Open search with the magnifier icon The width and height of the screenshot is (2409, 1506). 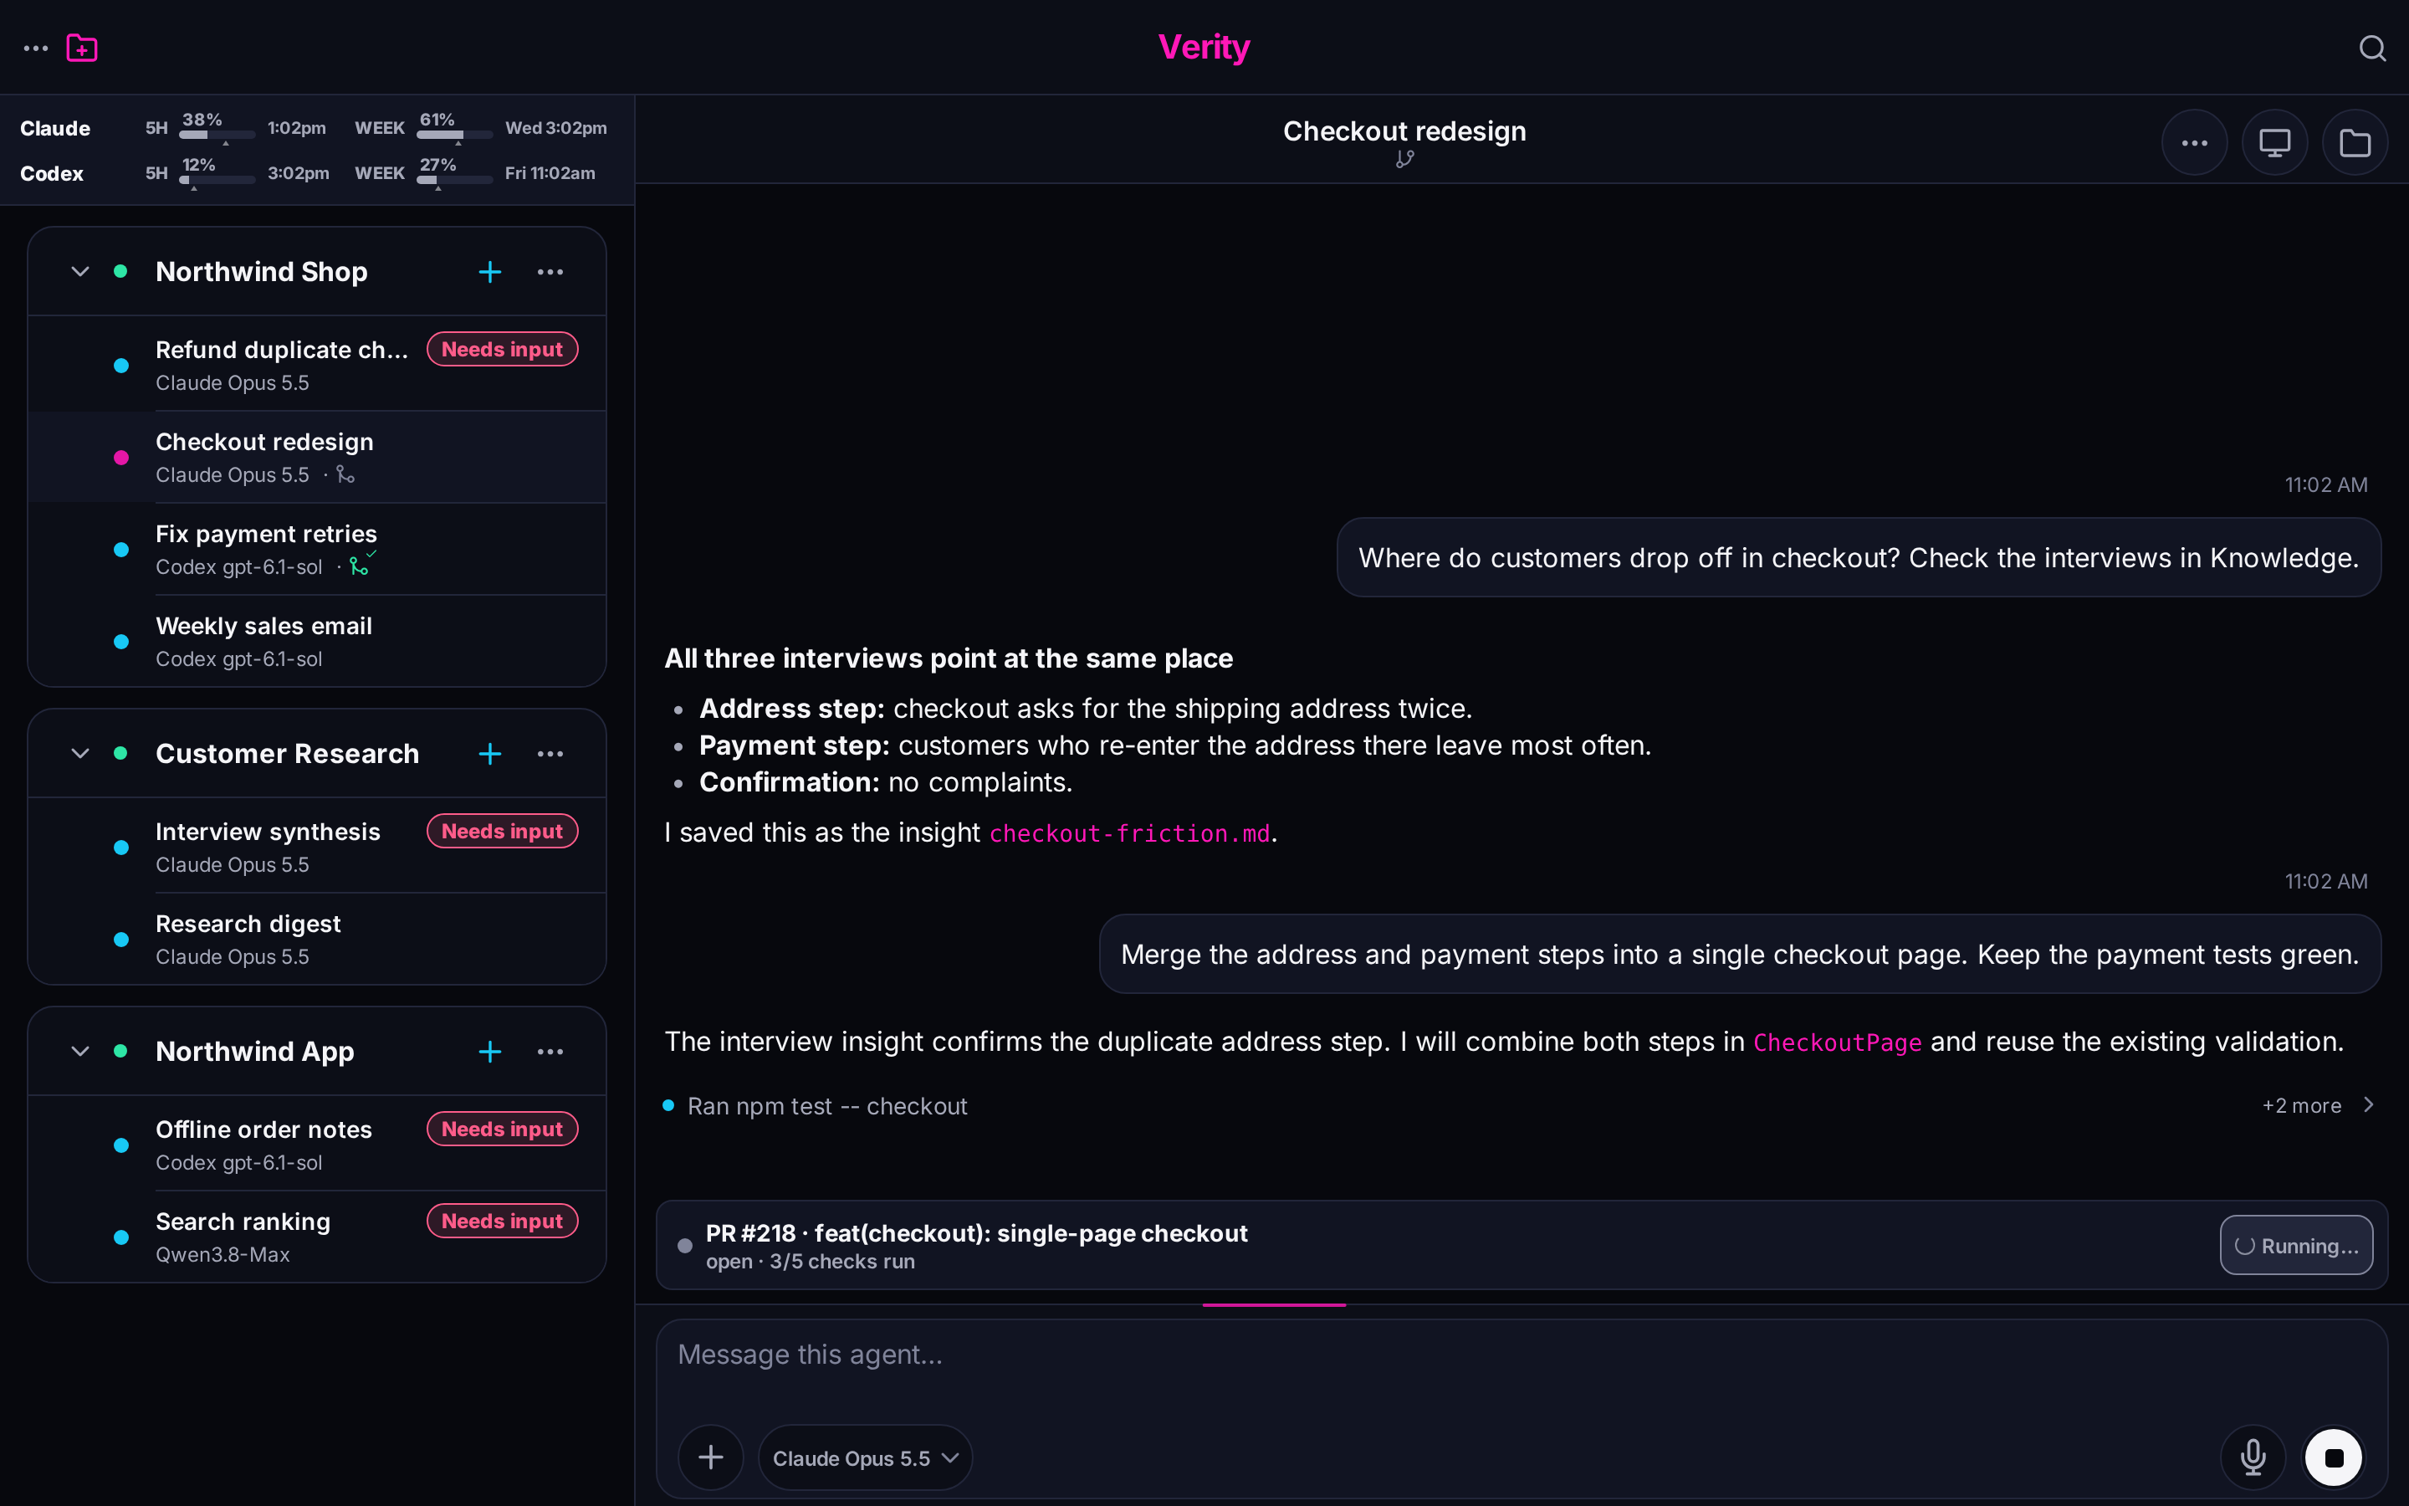point(2372,48)
